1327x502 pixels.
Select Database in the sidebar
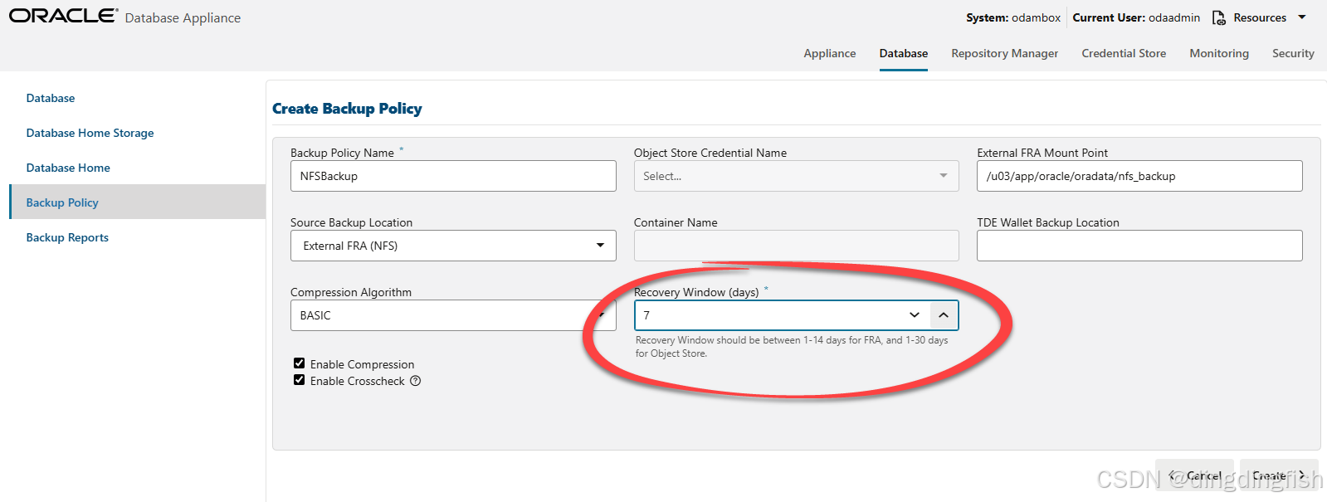tap(51, 98)
